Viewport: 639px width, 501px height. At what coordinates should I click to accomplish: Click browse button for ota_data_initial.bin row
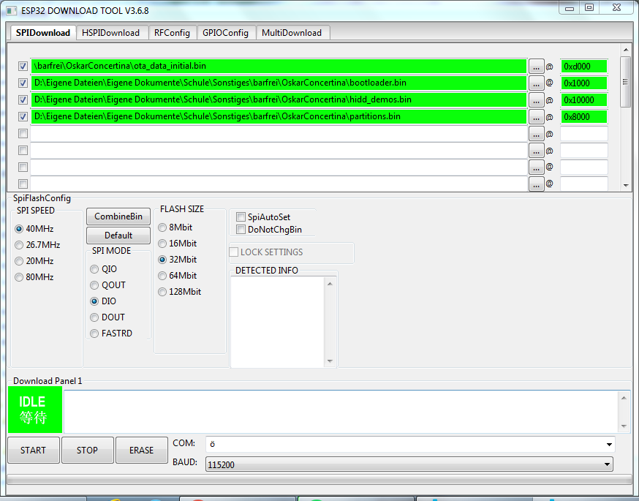coord(537,67)
